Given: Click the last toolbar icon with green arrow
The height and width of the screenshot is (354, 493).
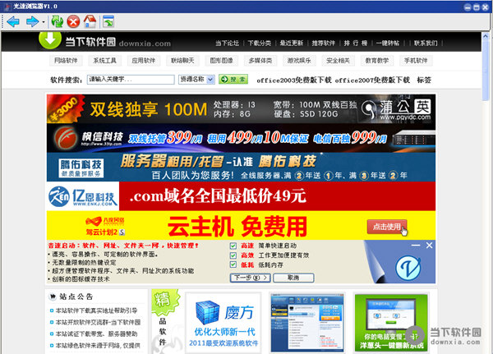Looking at the screenshot, I should point(108,21).
